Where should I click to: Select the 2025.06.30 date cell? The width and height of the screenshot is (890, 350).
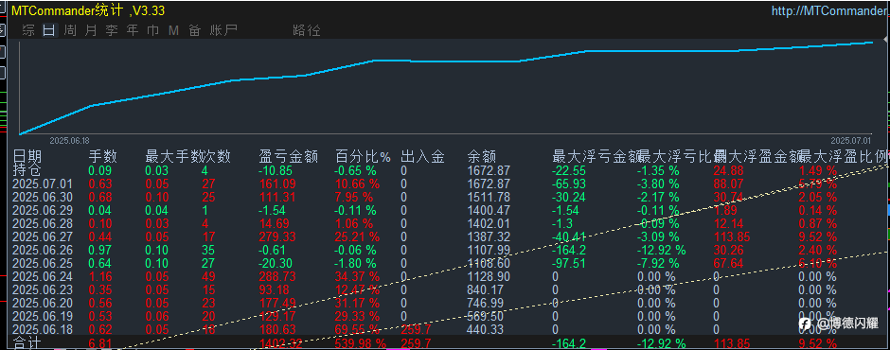click(x=43, y=197)
